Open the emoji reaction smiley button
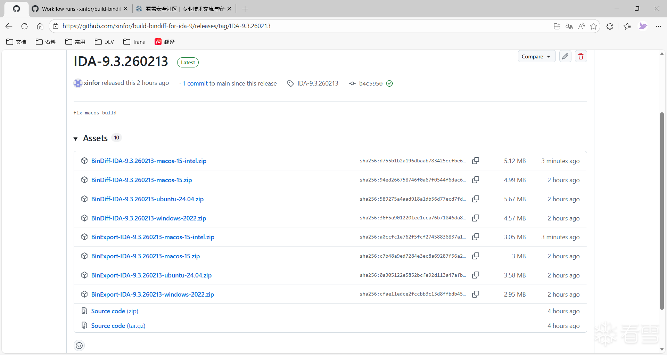 click(79, 345)
